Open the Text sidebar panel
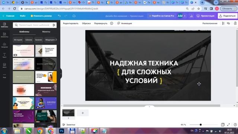238x134 pixels. click(4, 55)
